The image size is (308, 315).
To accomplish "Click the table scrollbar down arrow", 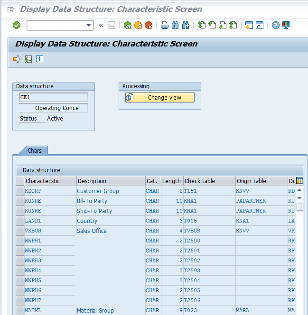I will click(x=299, y=198).
